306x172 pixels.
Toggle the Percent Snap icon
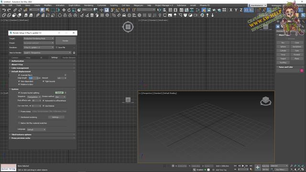pyautogui.click(x=123, y=10)
